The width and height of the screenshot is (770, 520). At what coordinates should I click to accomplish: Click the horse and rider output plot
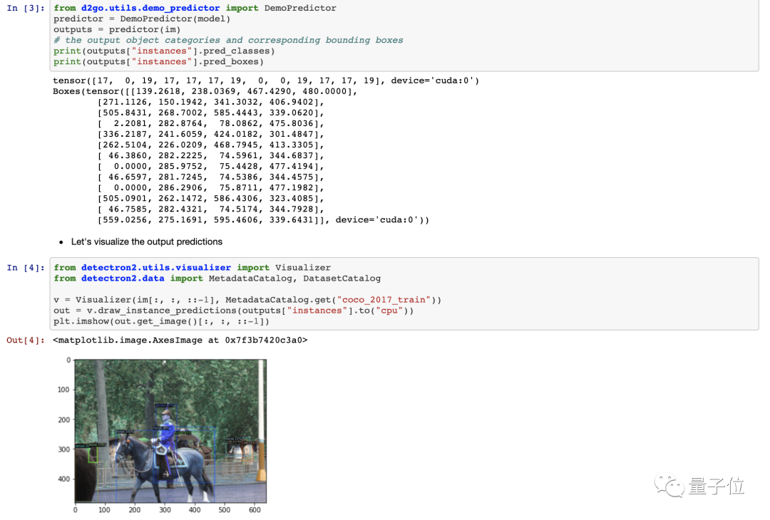point(170,431)
